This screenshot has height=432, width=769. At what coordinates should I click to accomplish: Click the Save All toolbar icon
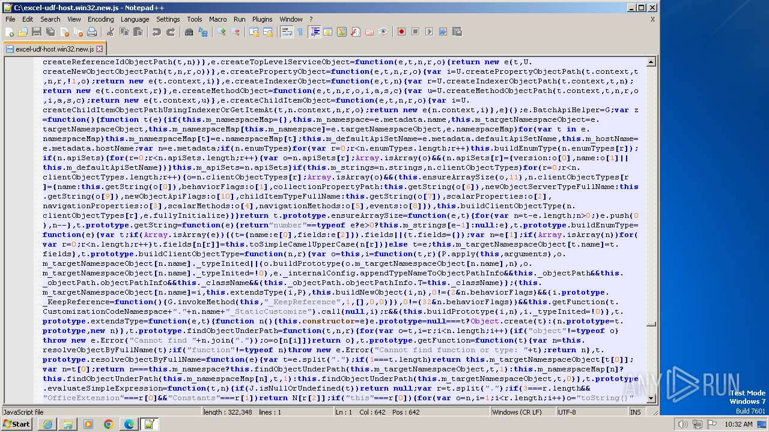click(x=50, y=32)
